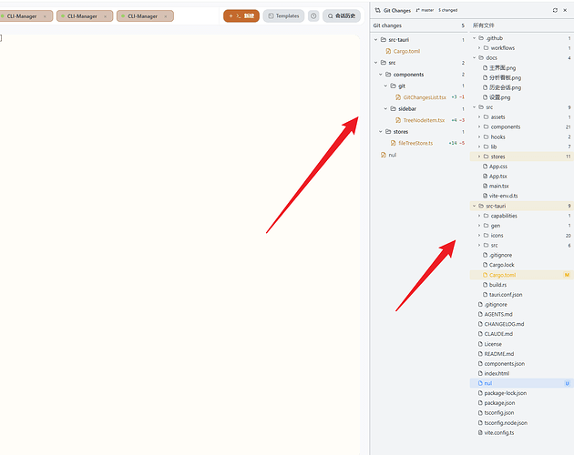The image size is (574, 455).
Task: Click file icon of App.css
Action: click(x=485, y=167)
